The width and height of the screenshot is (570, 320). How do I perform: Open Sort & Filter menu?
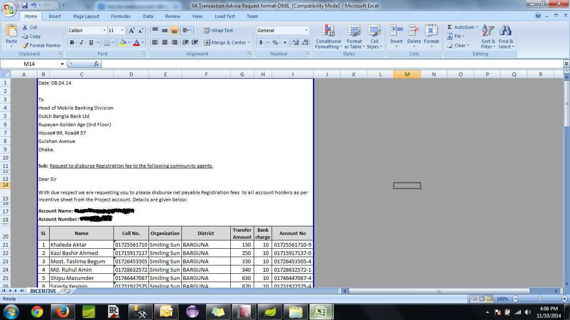coord(488,37)
